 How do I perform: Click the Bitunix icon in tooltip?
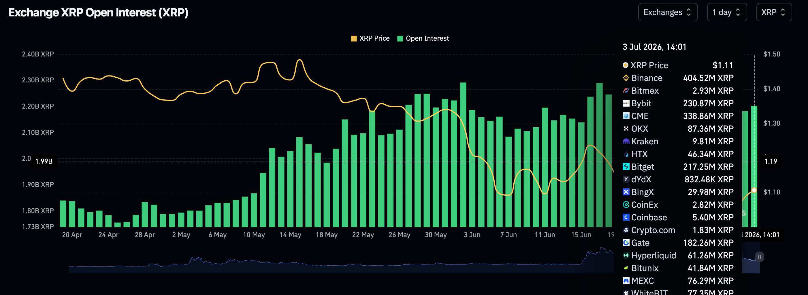626,268
